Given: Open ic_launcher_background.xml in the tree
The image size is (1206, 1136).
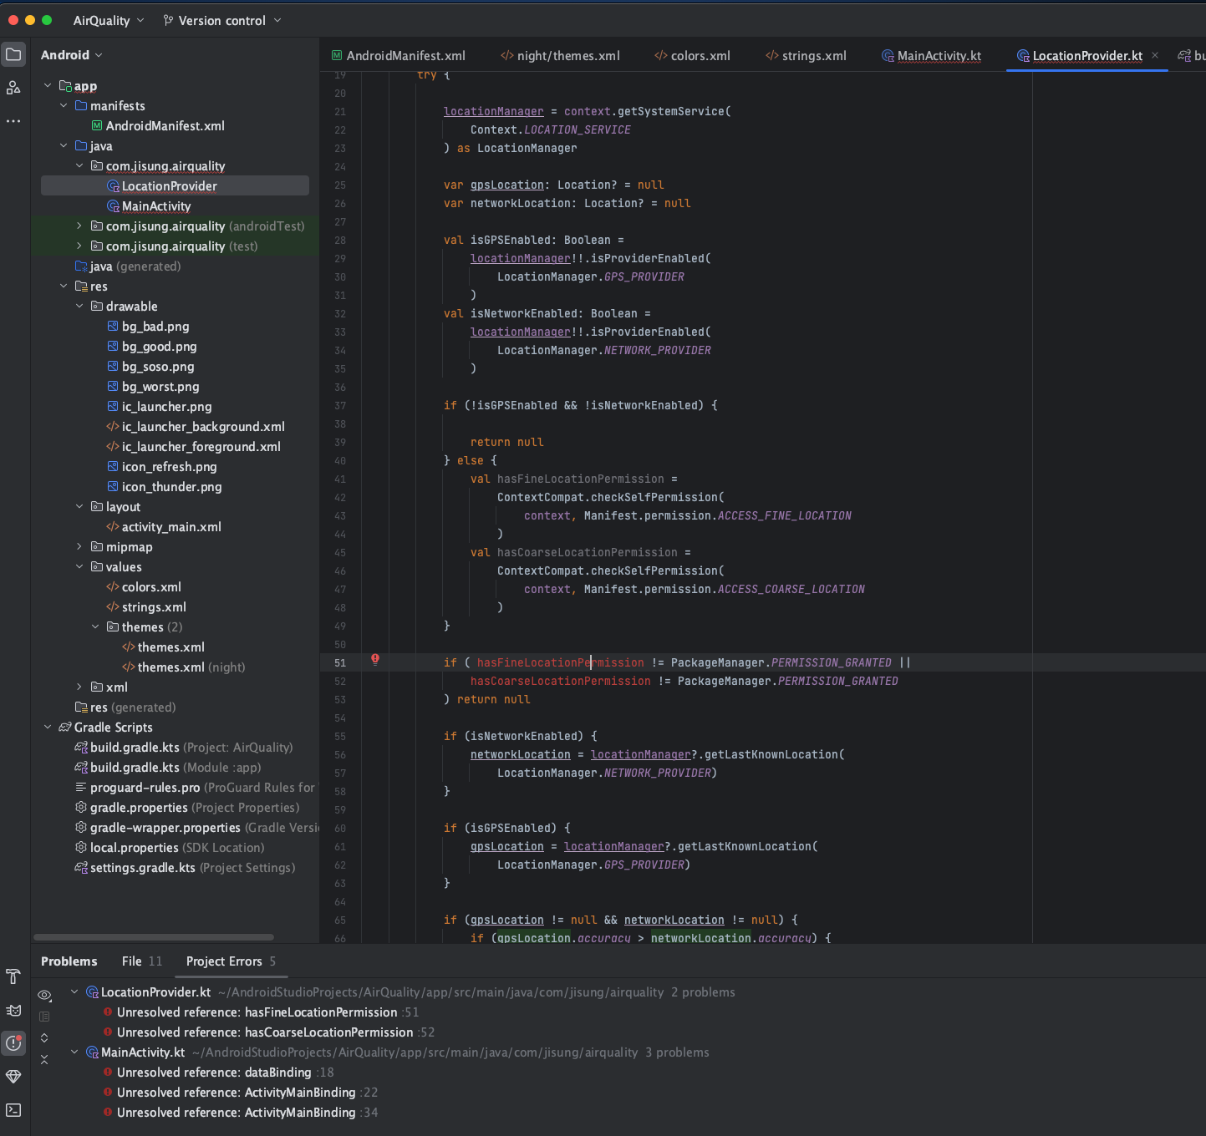Looking at the screenshot, I should [x=203, y=427].
